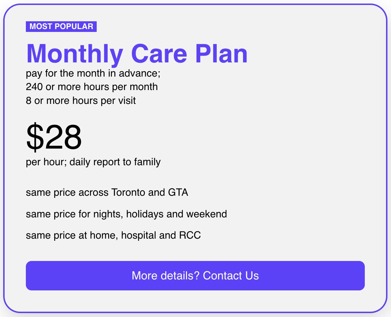The width and height of the screenshot is (391, 317).
Task: Click the "8 or more hours per visit" line
Action: click(x=81, y=101)
